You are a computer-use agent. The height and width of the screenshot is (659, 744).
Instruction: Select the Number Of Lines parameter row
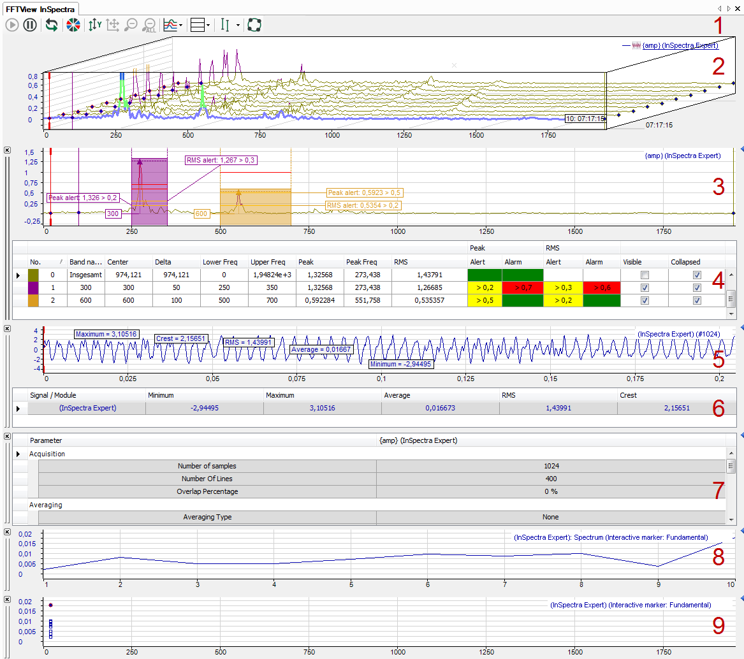tap(207, 479)
